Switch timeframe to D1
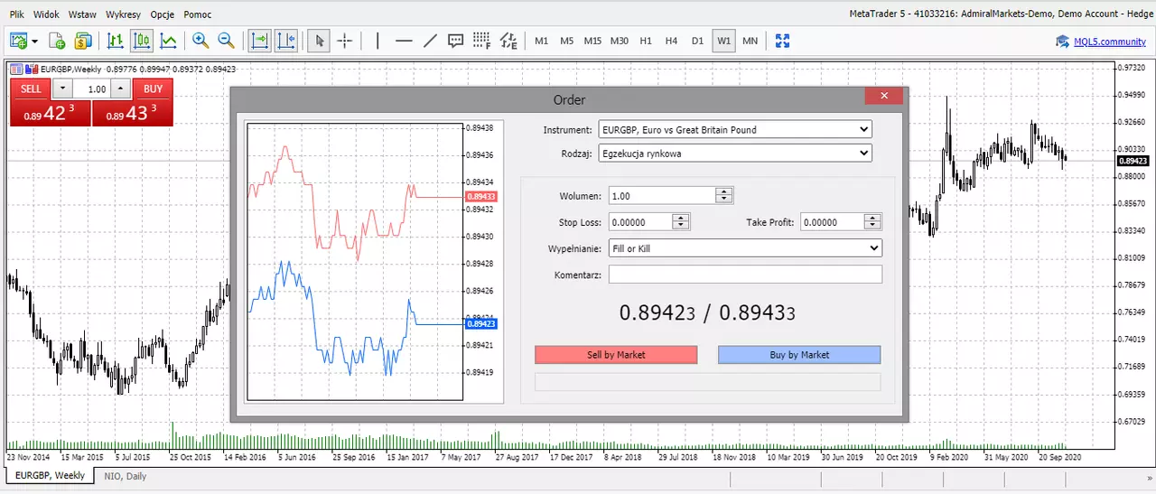This screenshot has height=494, width=1156. point(697,41)
